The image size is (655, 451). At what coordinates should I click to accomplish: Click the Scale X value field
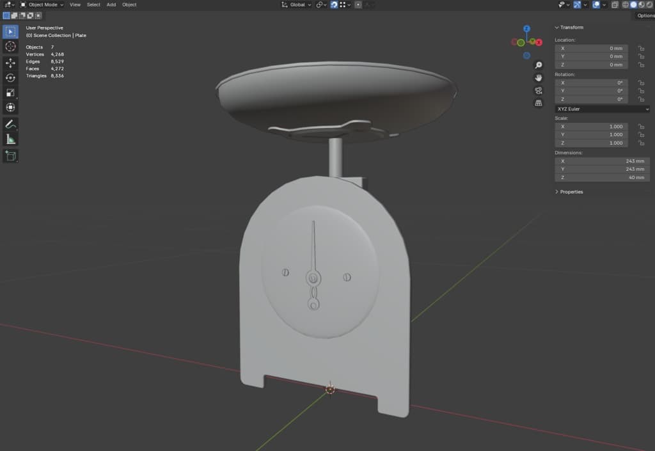(x=592, y=127)
